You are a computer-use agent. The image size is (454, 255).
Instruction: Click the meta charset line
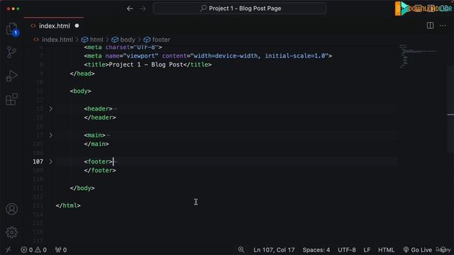[x=123, y=47]
